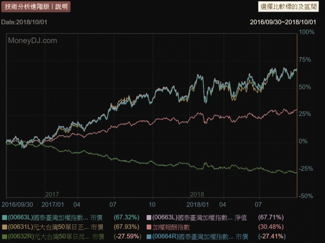325x243 pixels.
Task: Select legend text (00663L)國泰臺灣加權指數... 市價
Action: 55,218
